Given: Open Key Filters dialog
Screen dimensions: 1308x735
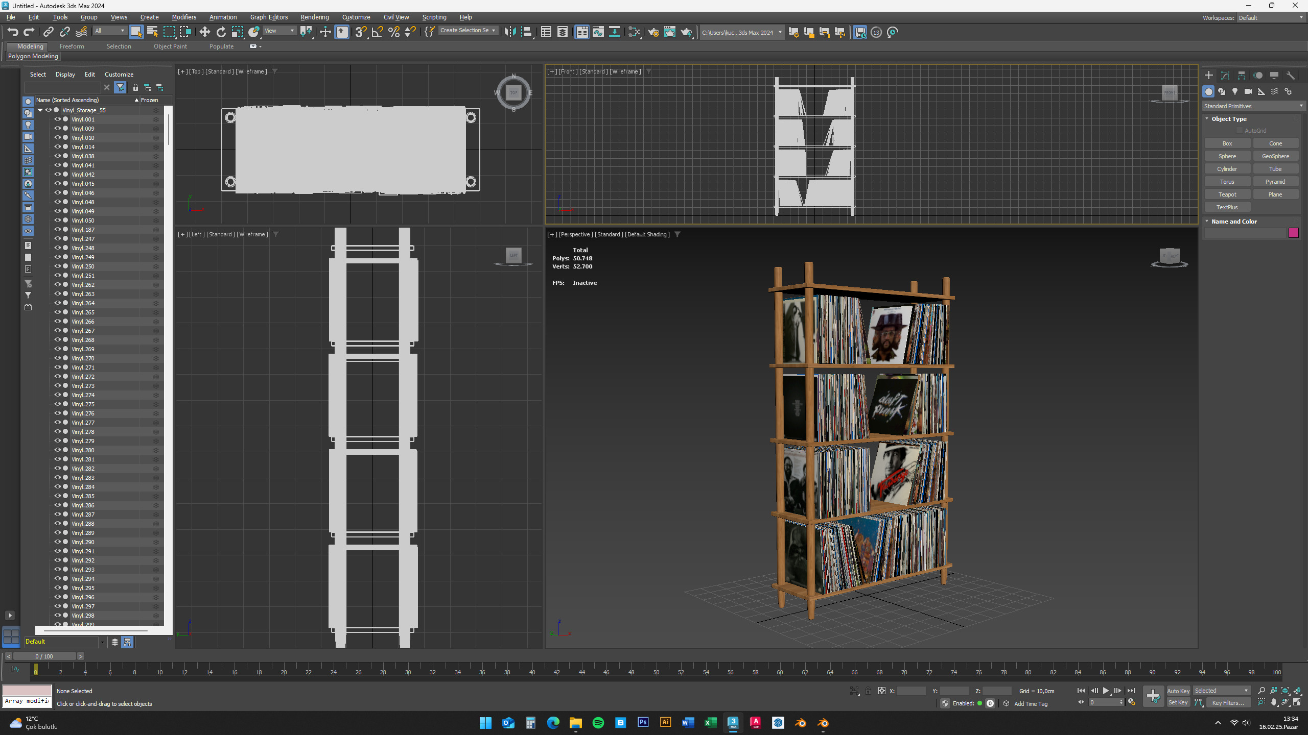Looking at the screenshot, I should coord(1228,703).
